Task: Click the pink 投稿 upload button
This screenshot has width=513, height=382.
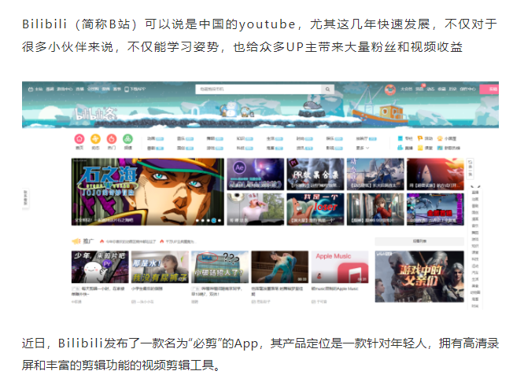Action: pyautogui.click(x=489, y=89)
